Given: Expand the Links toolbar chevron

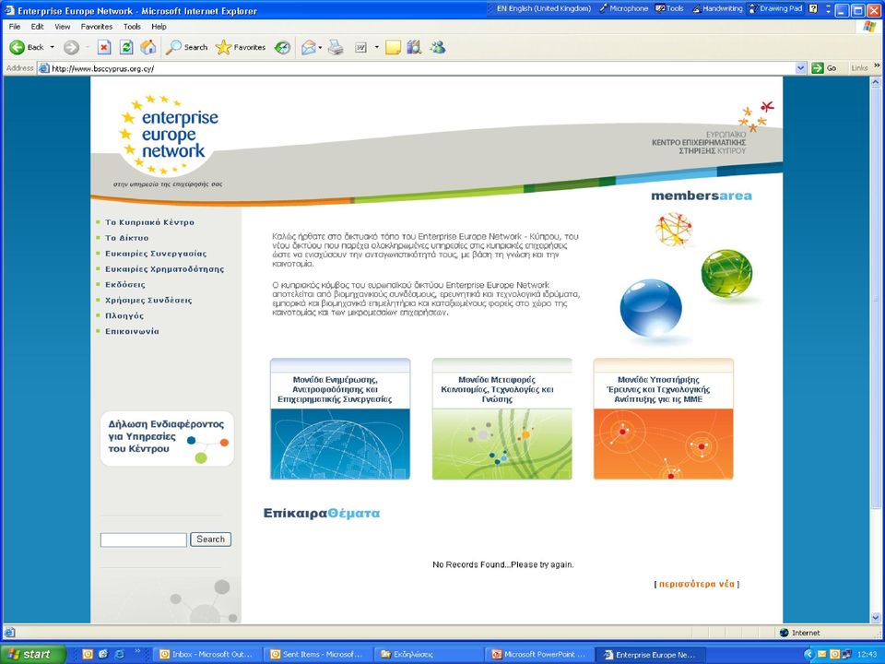Looking at the screenshot, I should point(877,66).
